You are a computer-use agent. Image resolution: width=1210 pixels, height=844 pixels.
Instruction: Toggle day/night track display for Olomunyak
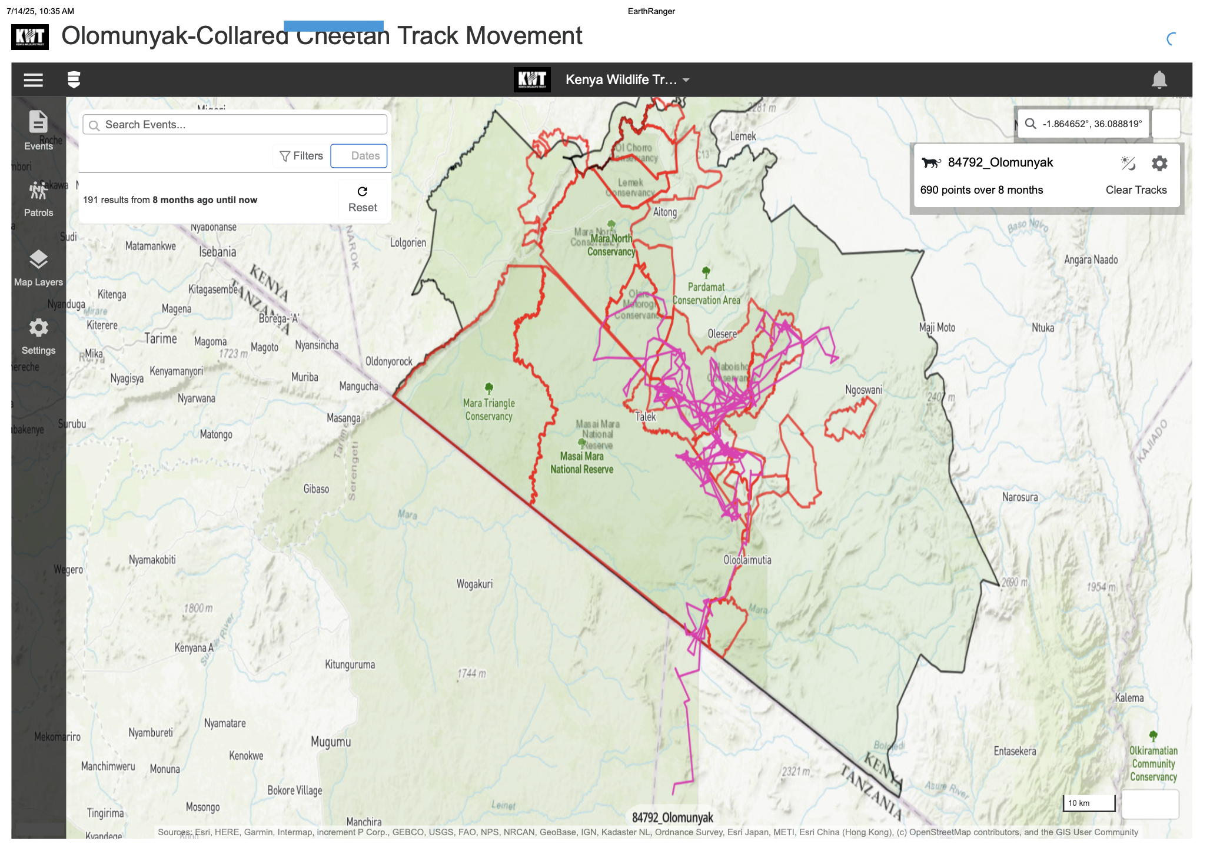tap(1128, 163)
